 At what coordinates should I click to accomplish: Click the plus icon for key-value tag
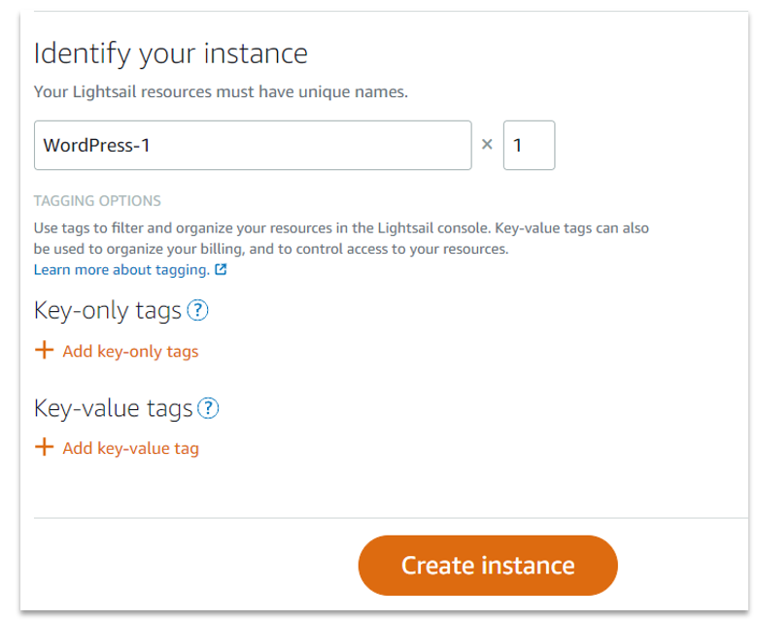(x=44, y=448)
